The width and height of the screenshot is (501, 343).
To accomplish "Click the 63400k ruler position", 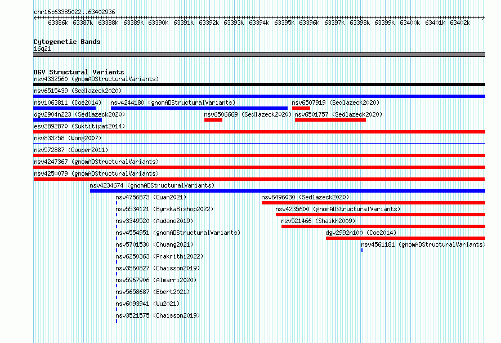I will pyautogui.click(x=410, y=23).
